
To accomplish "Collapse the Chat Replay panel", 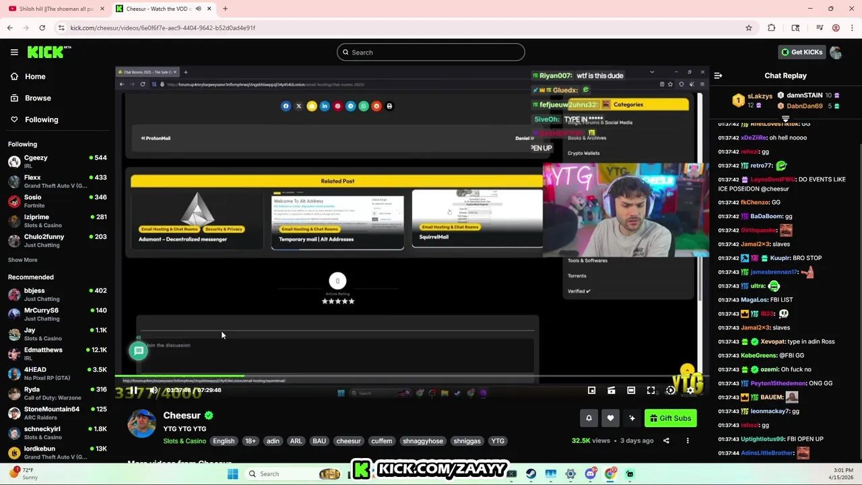I will [x=718, y=75].
